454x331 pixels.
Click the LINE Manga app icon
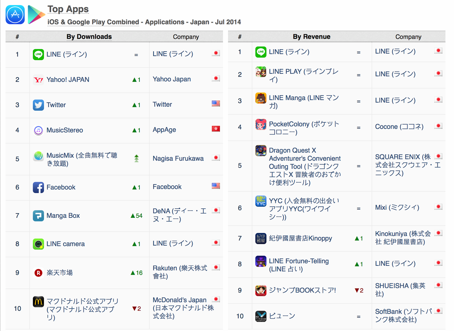click(261, 98)
